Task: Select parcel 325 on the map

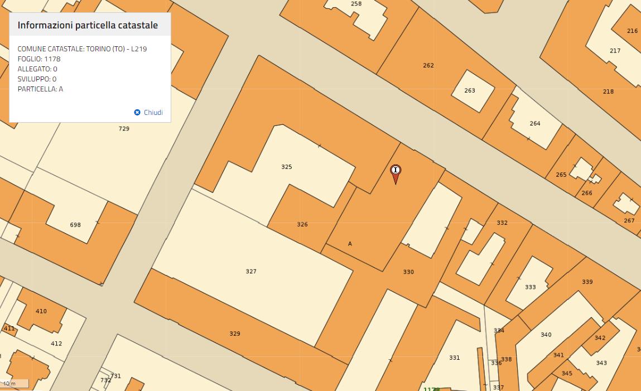Action: (x=286, y=167)
